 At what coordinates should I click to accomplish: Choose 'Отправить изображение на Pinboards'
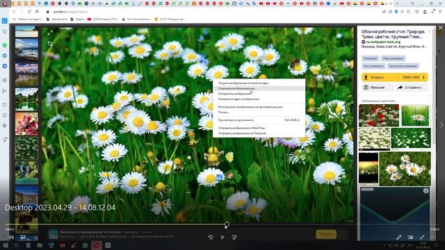259,133
